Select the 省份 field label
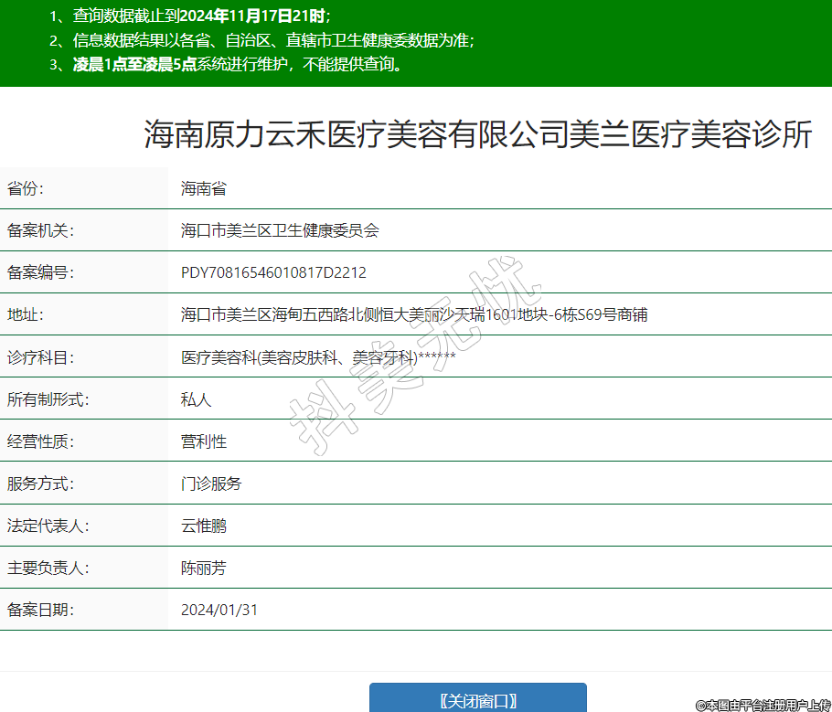832x712 pixels. [x=26, y=189]
